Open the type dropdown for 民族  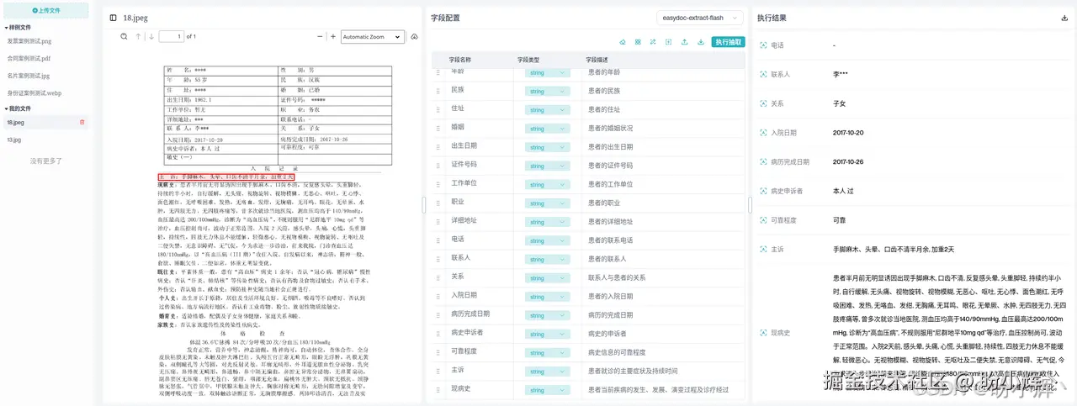coord(547,91)
